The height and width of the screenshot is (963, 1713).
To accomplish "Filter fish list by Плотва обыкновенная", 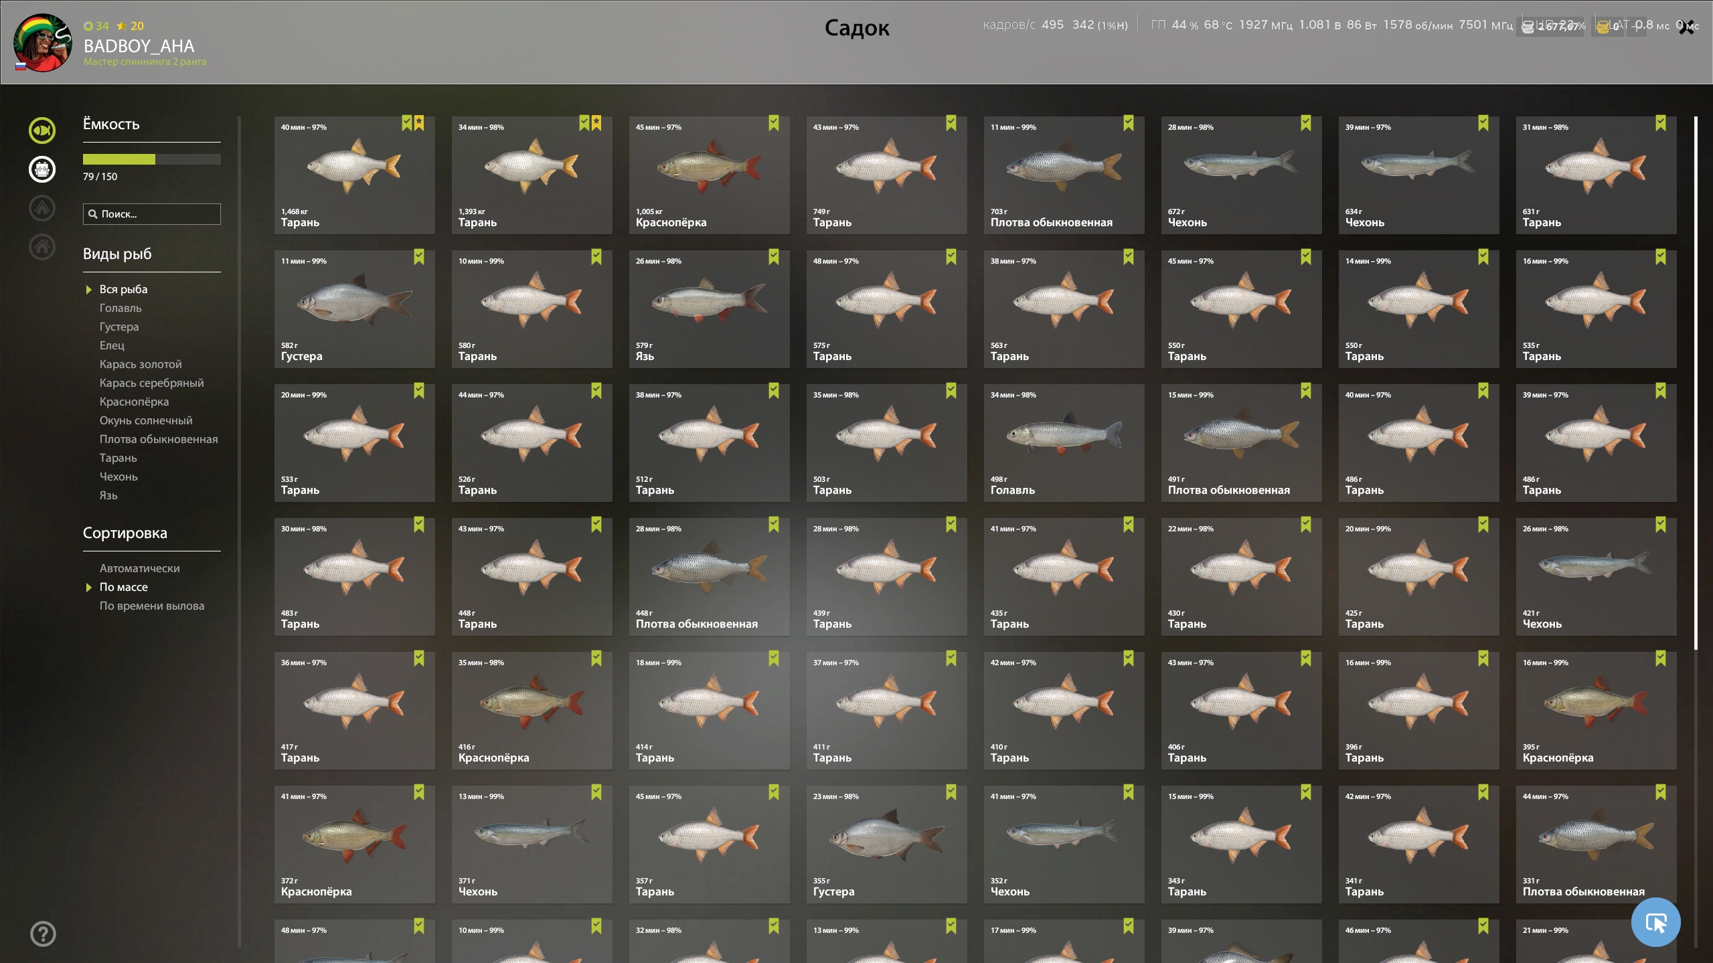I will click(159, 439).
